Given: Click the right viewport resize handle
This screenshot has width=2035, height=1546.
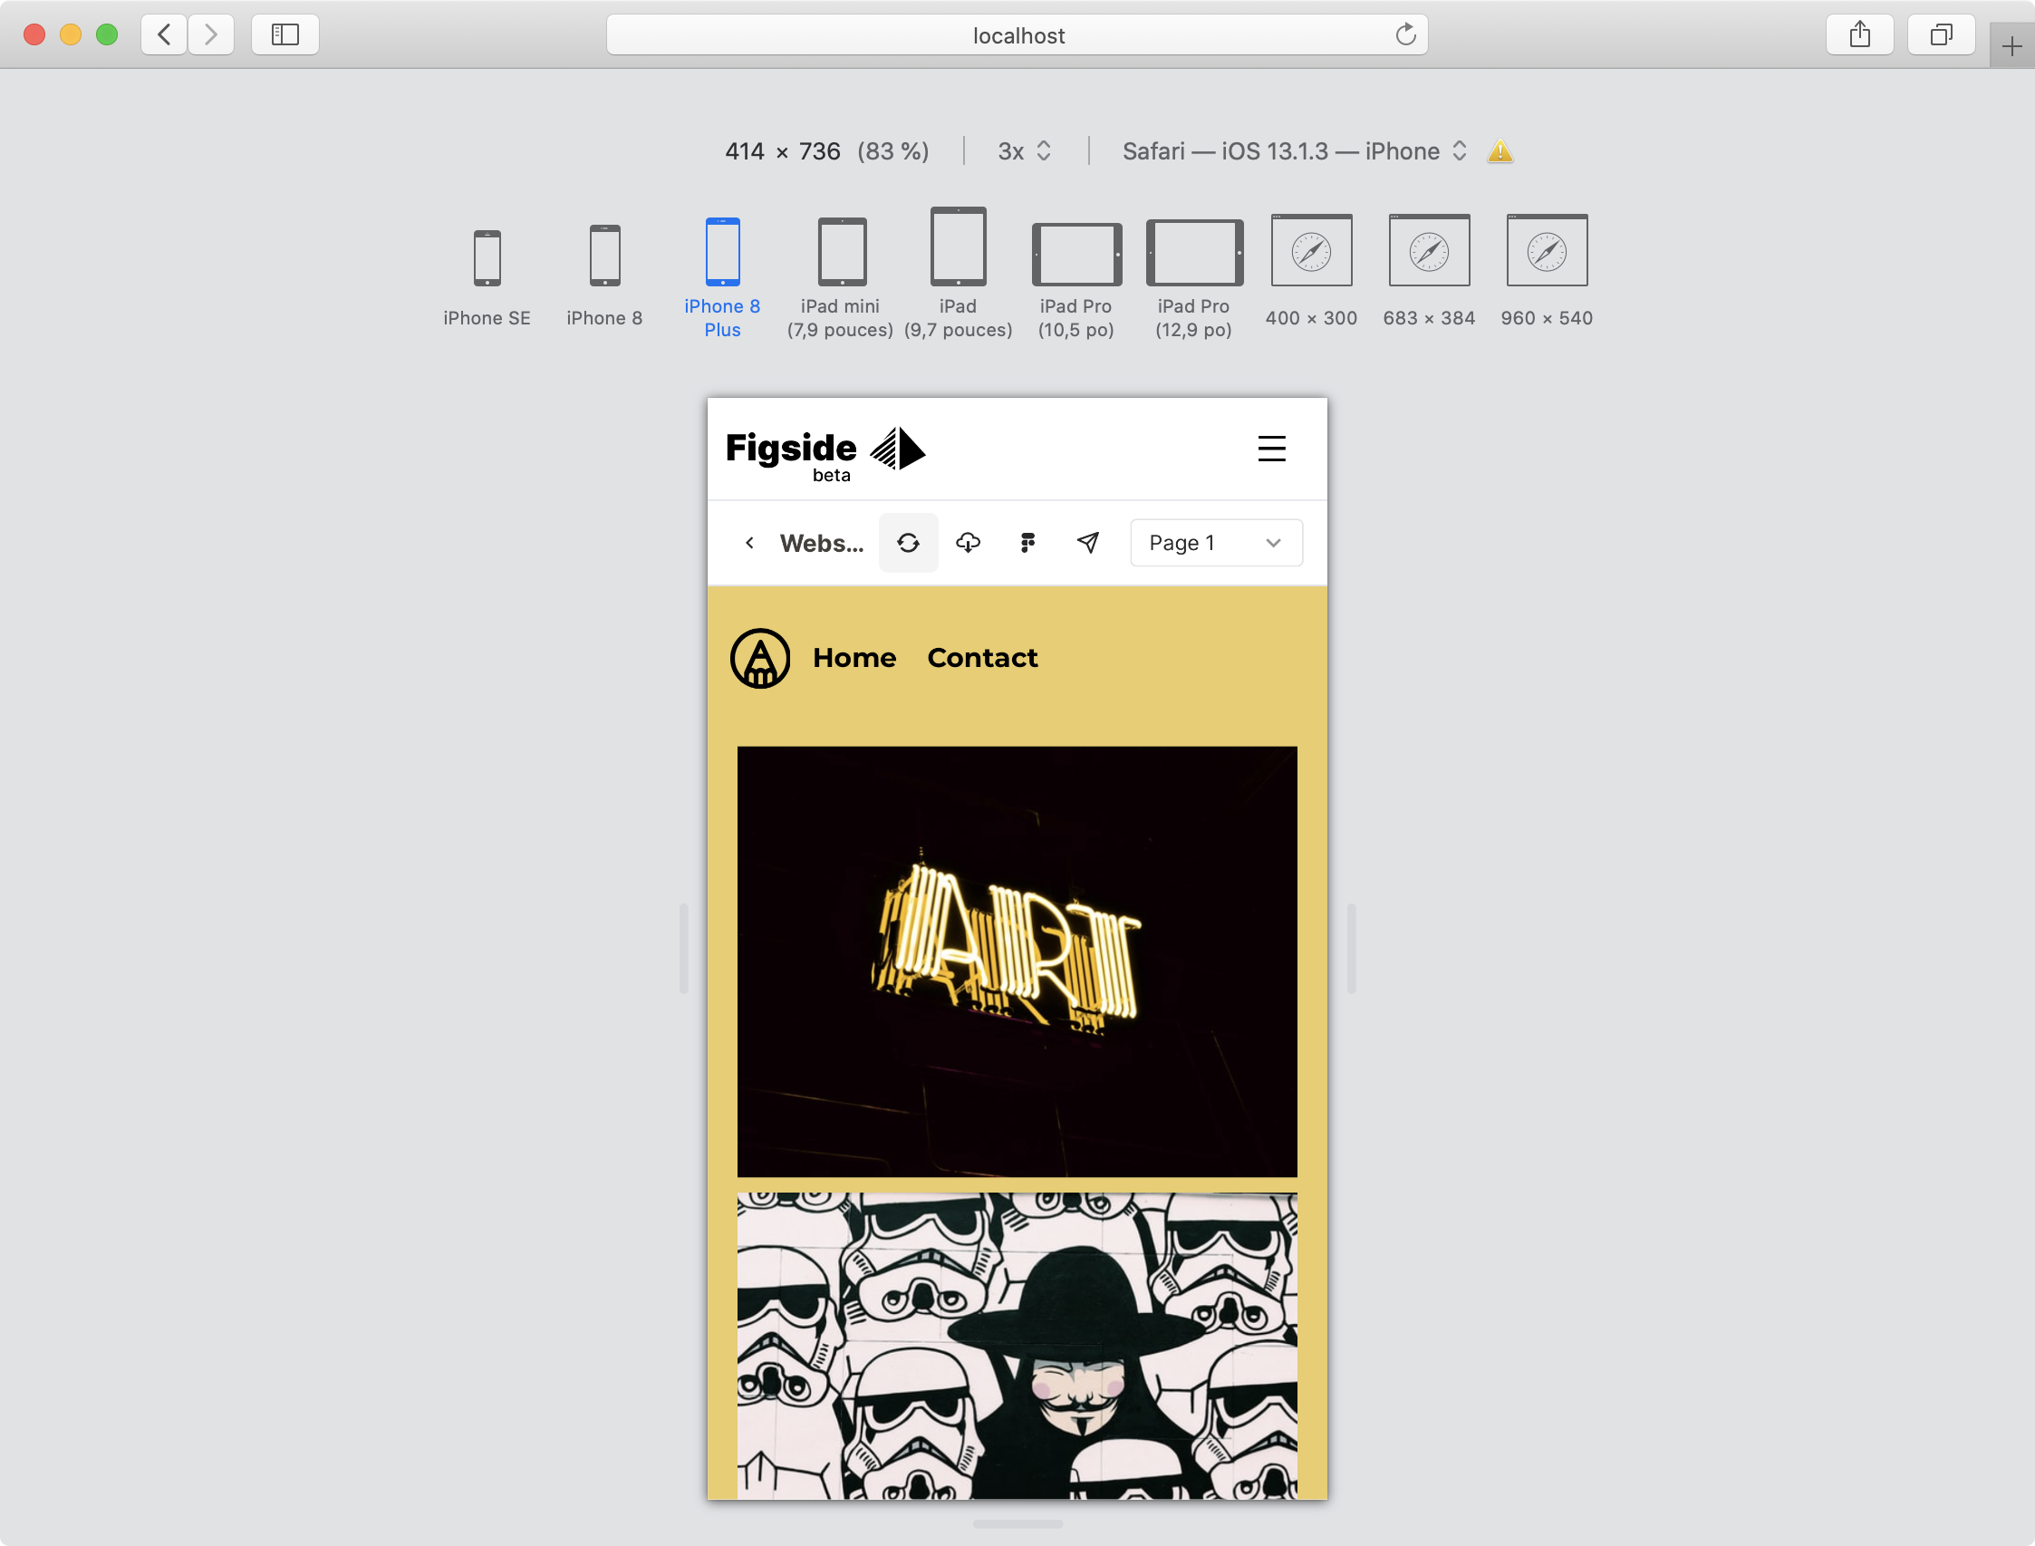Looking at the screenshot, I should point(1352,949).
